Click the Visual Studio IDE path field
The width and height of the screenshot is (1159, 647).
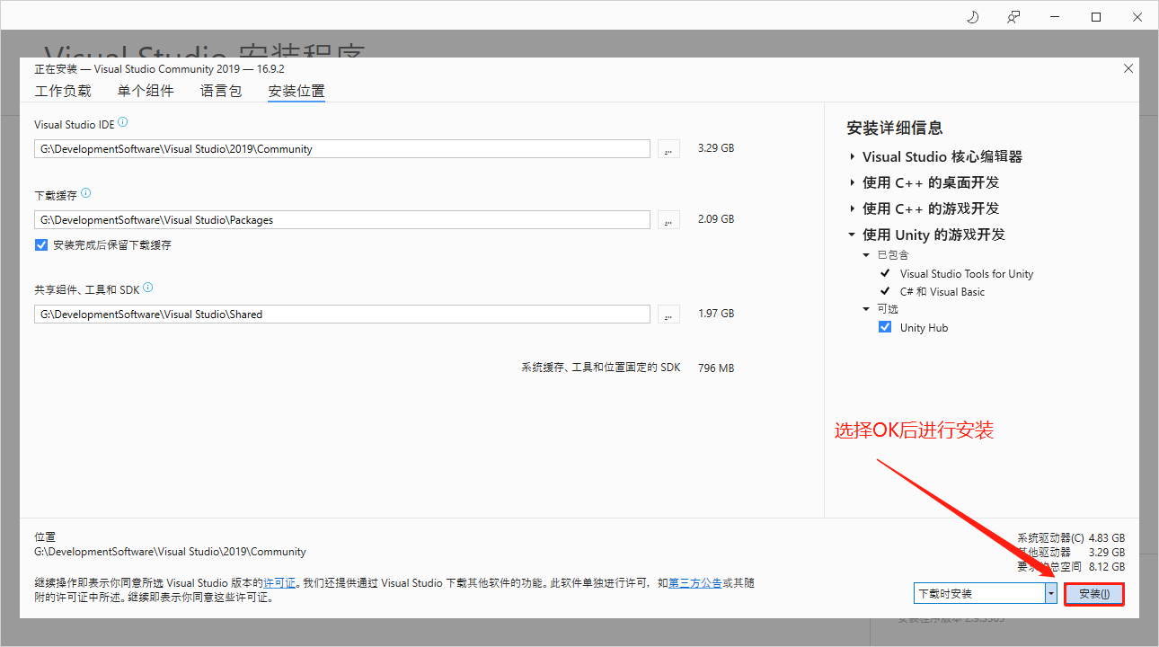[x=342, y=149]
